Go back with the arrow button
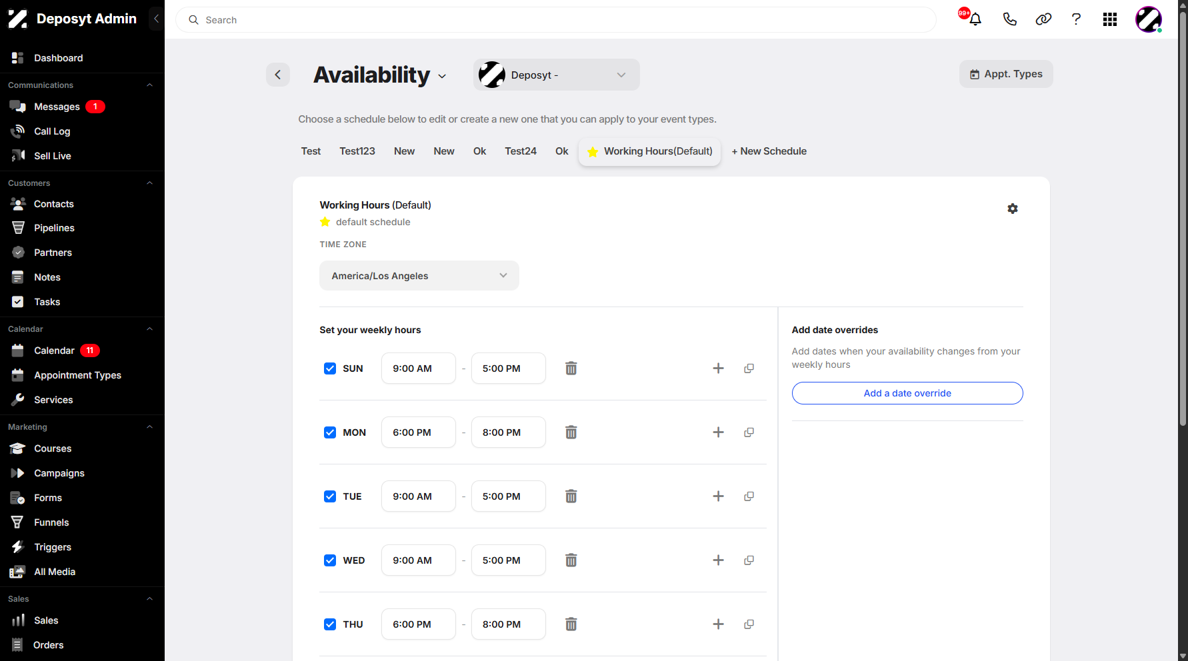Viewport: 1188px width, 661px height. coord(278,75)
